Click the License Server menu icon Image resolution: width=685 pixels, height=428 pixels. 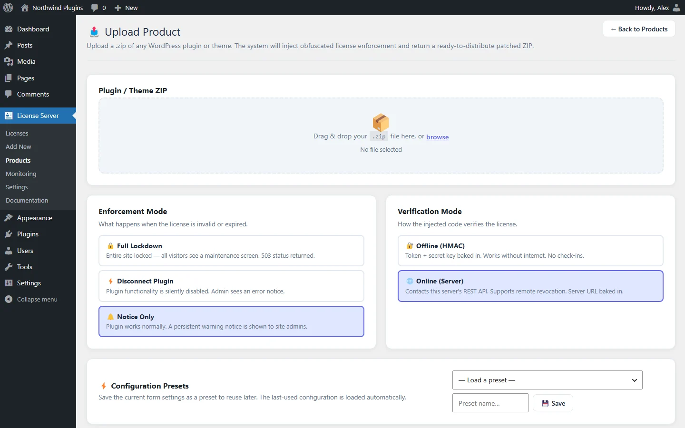[9, 116]
